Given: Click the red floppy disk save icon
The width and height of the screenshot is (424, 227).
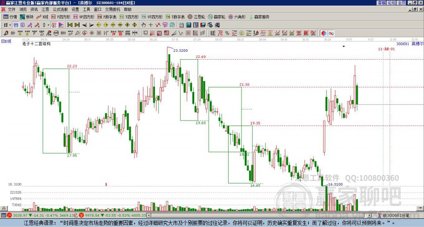Looking at the screenshot, I should (x=203, y=25).
